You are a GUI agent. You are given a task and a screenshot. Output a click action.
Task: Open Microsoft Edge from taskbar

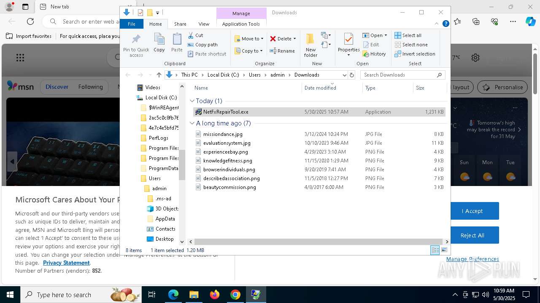[173, 295]
